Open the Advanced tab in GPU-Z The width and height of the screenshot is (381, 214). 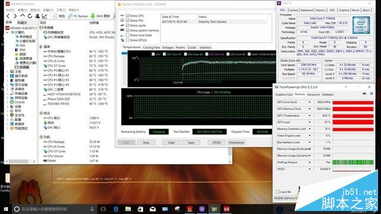pyautogui.click(x=313, y=95)
